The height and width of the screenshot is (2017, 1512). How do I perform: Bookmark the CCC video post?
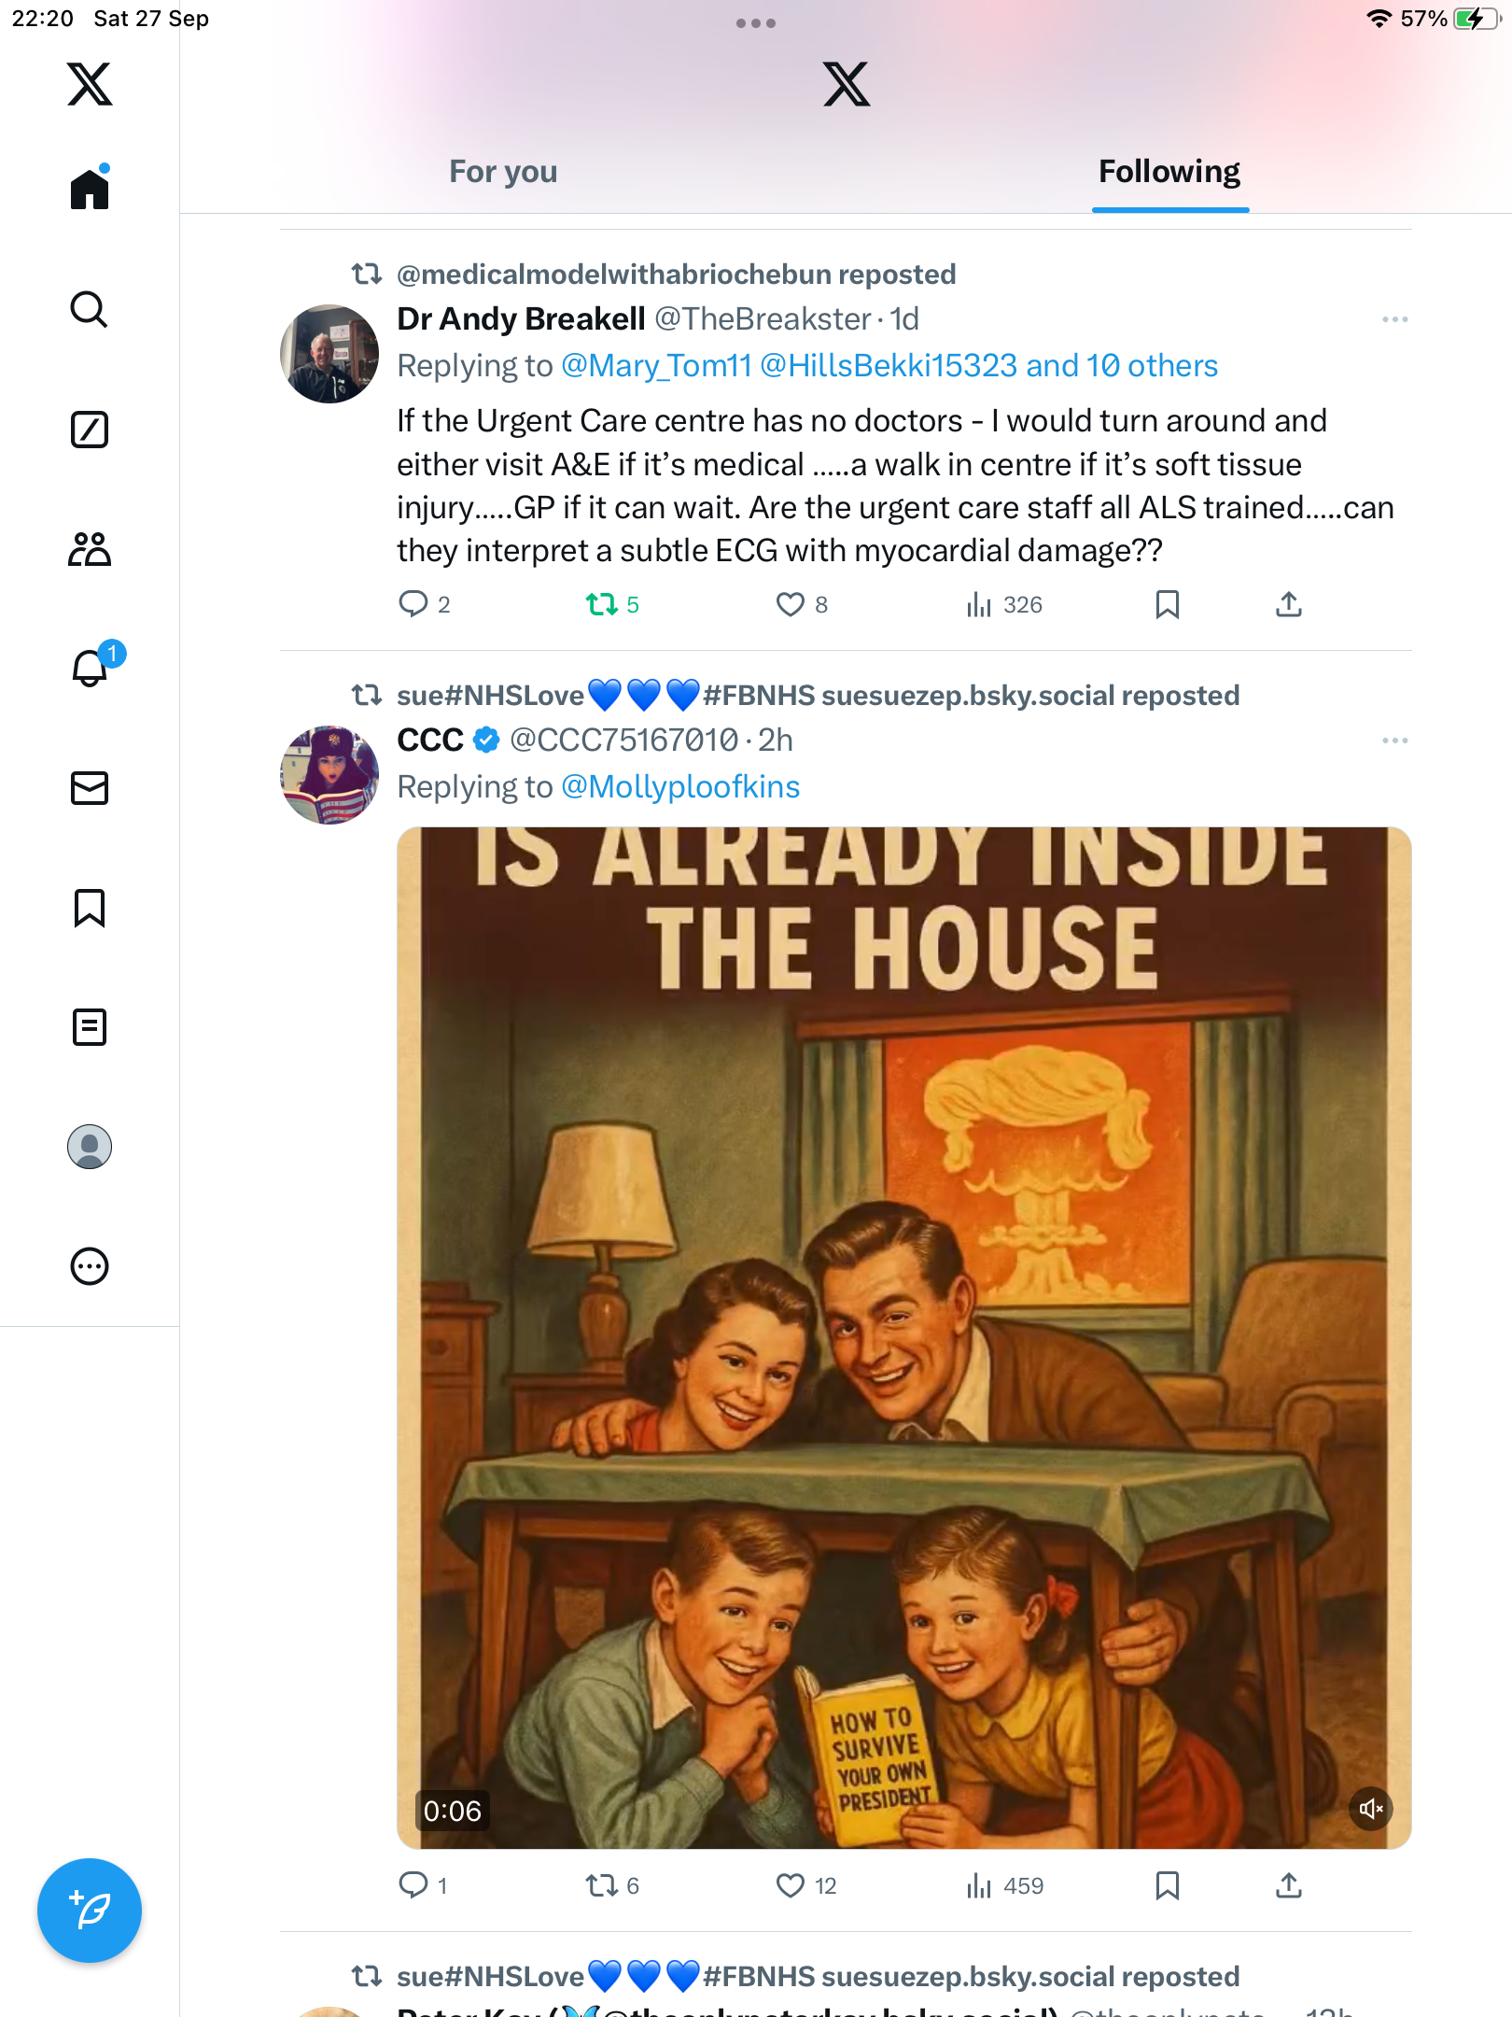coord(1167,1886)
